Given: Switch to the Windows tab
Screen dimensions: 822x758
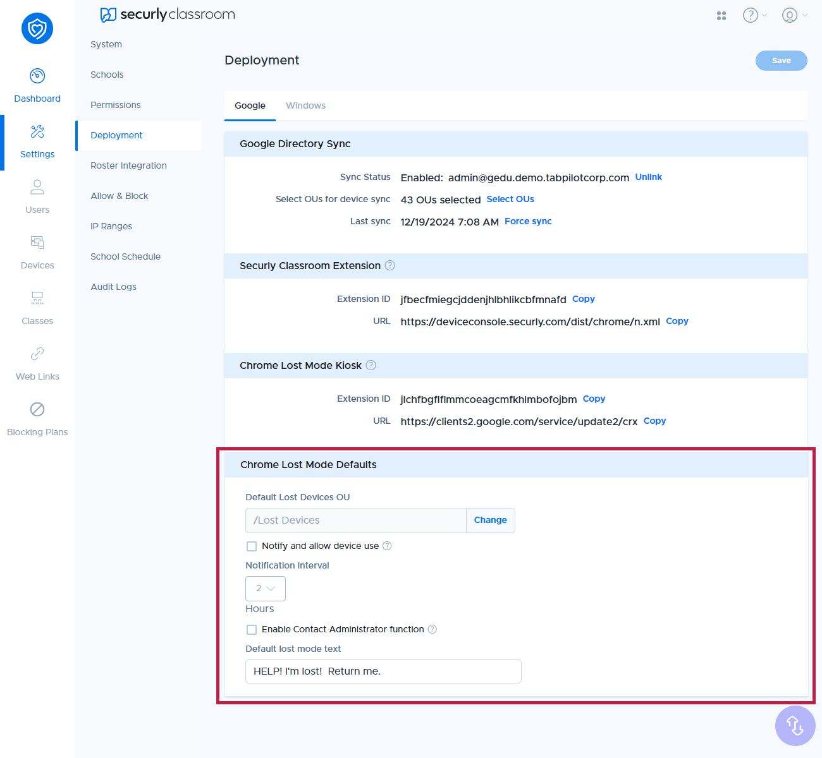Looking at the screenshot, I should pyautogui.click(x=305, y=105).
